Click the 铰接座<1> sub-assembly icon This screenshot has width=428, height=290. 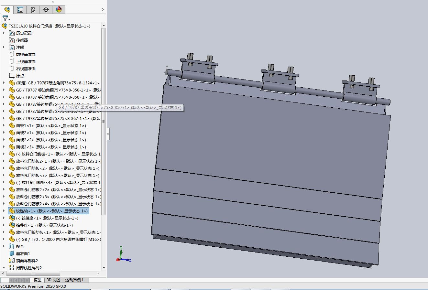[x=12, y=218]
